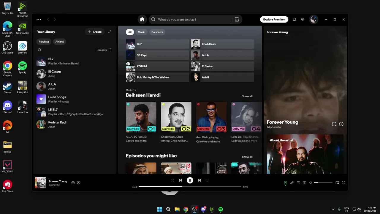
Task: Open the Create menu in Your Library
Action: click(95, 32)
